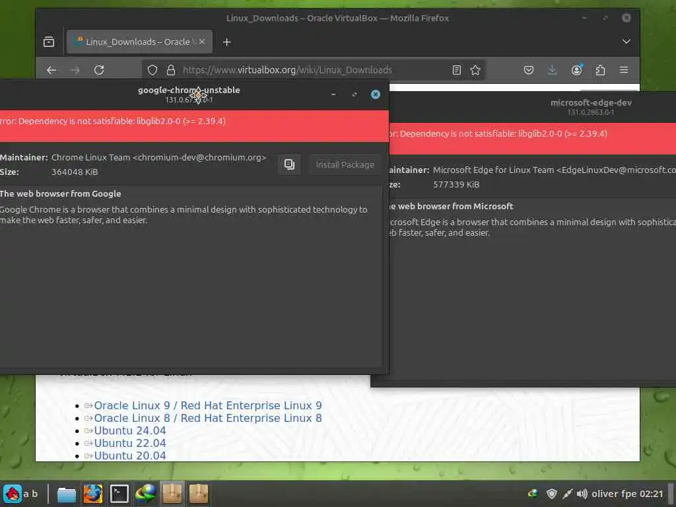676x507 pixels.
Task: Click Firefox back arrow button
Action: click(x=51, y=70)
